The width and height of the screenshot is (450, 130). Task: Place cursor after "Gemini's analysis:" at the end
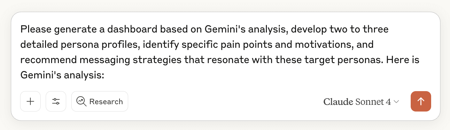[105, 75]
